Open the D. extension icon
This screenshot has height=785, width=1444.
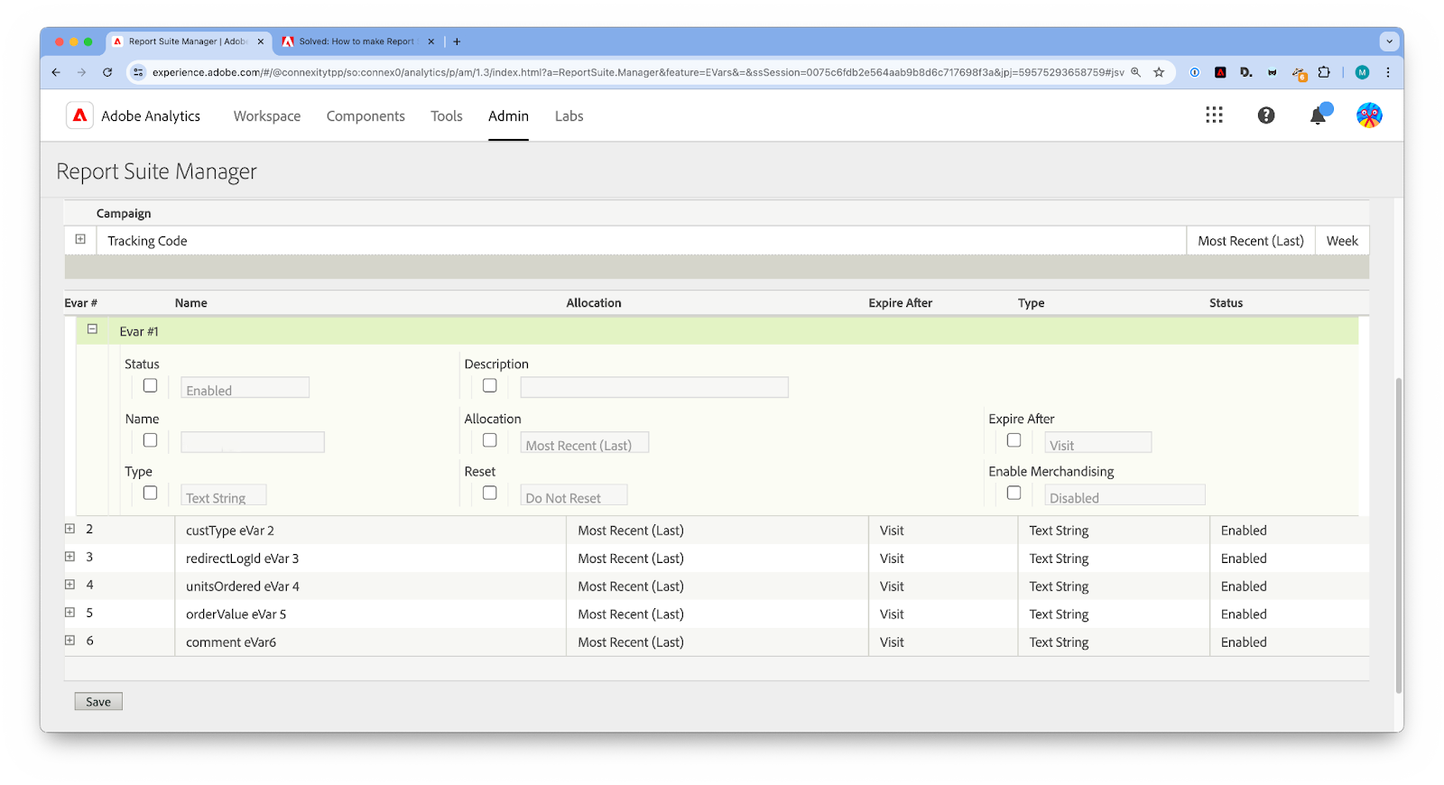[x=1246, y=72]
